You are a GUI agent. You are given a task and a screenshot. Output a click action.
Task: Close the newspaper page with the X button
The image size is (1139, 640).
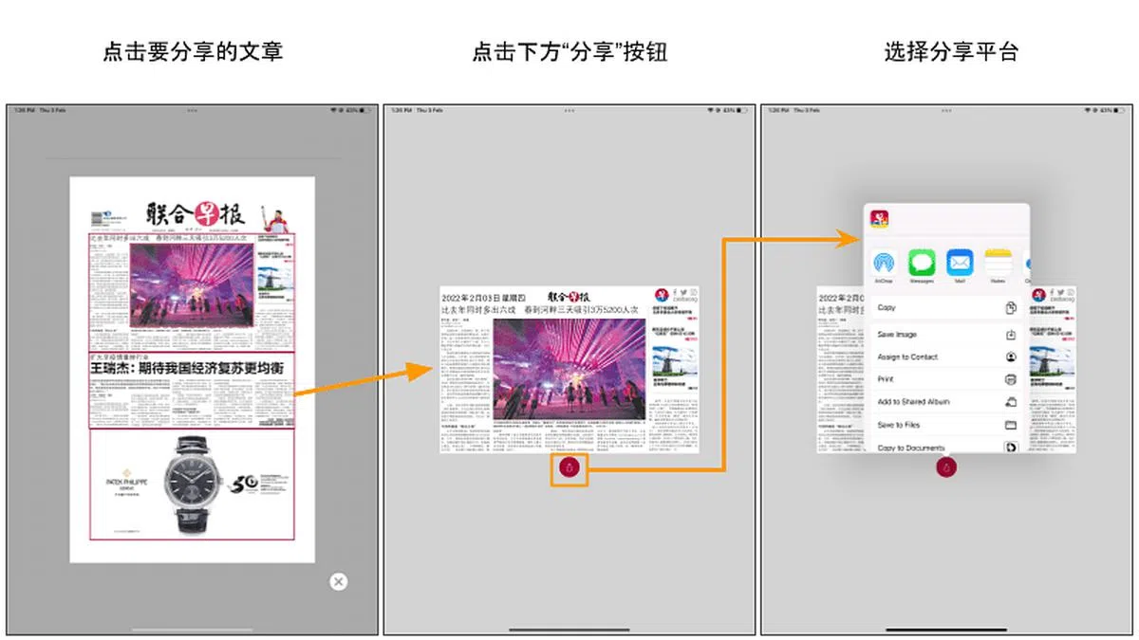click(x=339, y=581)
